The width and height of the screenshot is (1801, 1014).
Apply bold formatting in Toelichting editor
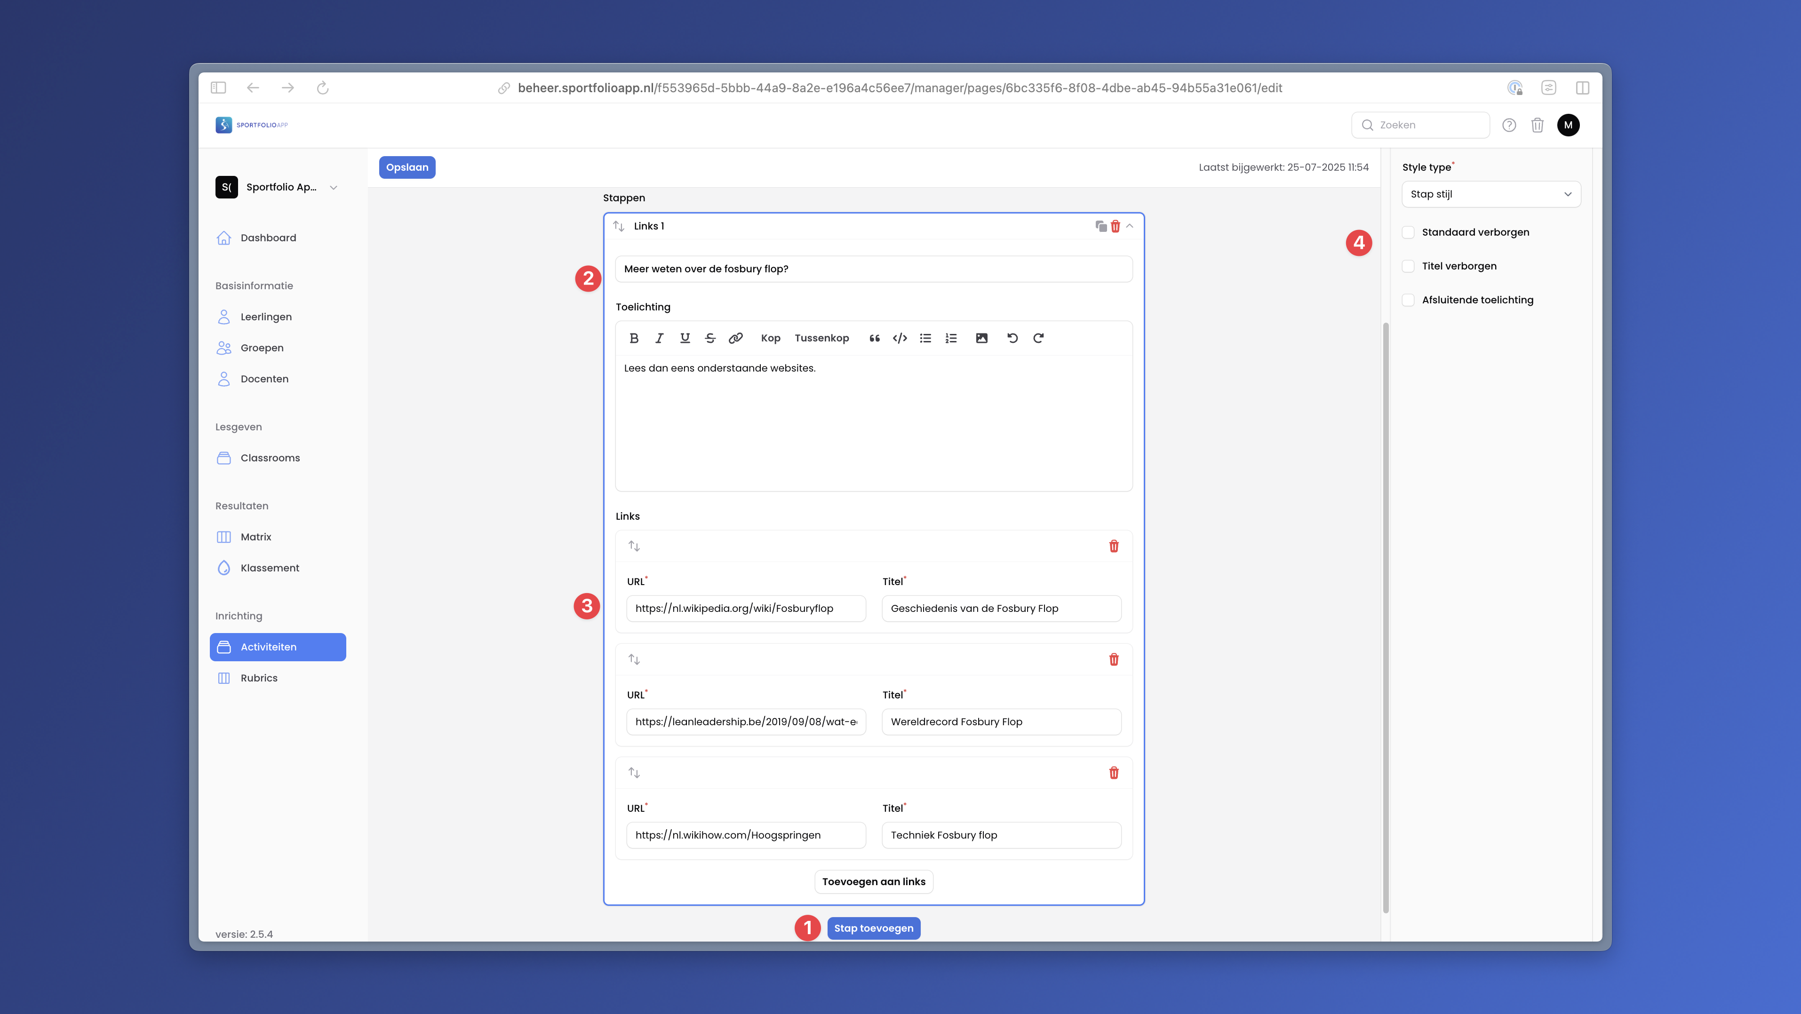[633, 338]
